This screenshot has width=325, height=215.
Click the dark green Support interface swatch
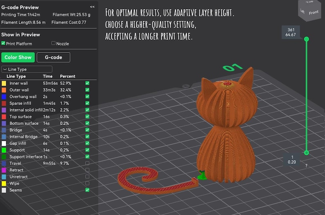pyautogui.click(x=4, y=157)
